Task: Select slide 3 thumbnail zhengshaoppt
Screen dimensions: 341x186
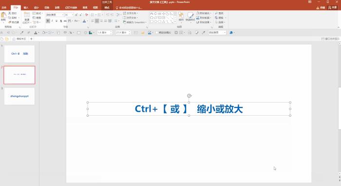Action: (x=19, y=96)
